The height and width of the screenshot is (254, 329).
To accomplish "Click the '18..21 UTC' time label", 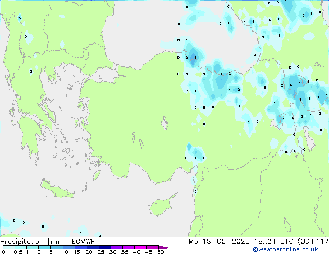I will [x=274, y=242].
